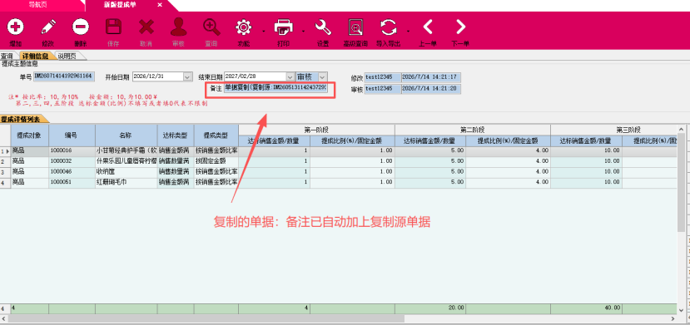Go to previous document with 上一单 arrow
Image resolution: width=690 pixels, height=325 pixels.
tap(428, 27)
